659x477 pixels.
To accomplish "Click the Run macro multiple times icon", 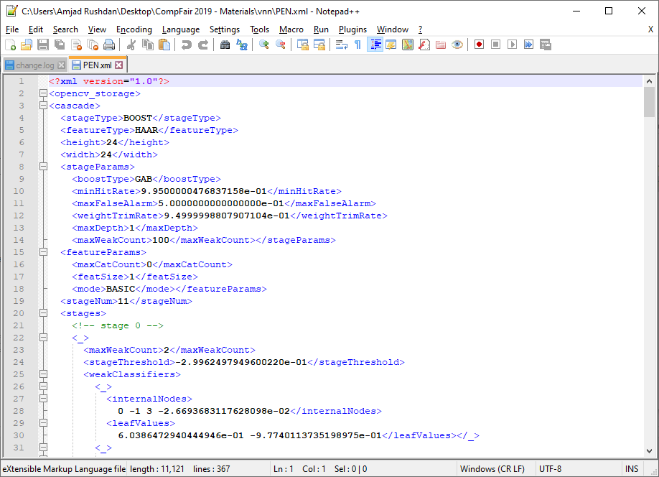I will click(x=529, y=45).
